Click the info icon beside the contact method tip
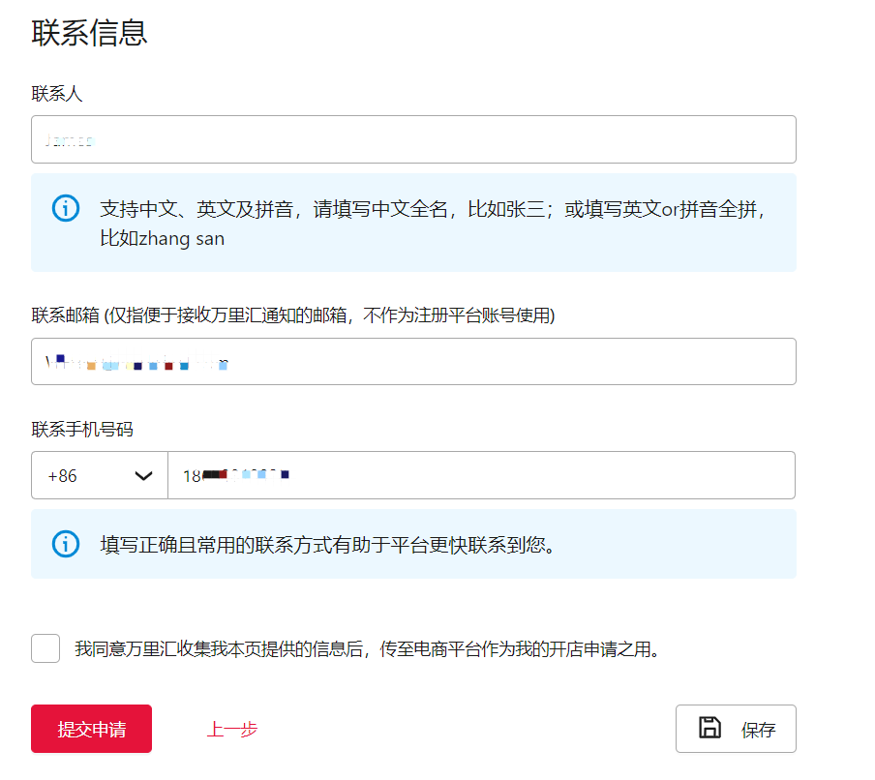 pos(66,544)
